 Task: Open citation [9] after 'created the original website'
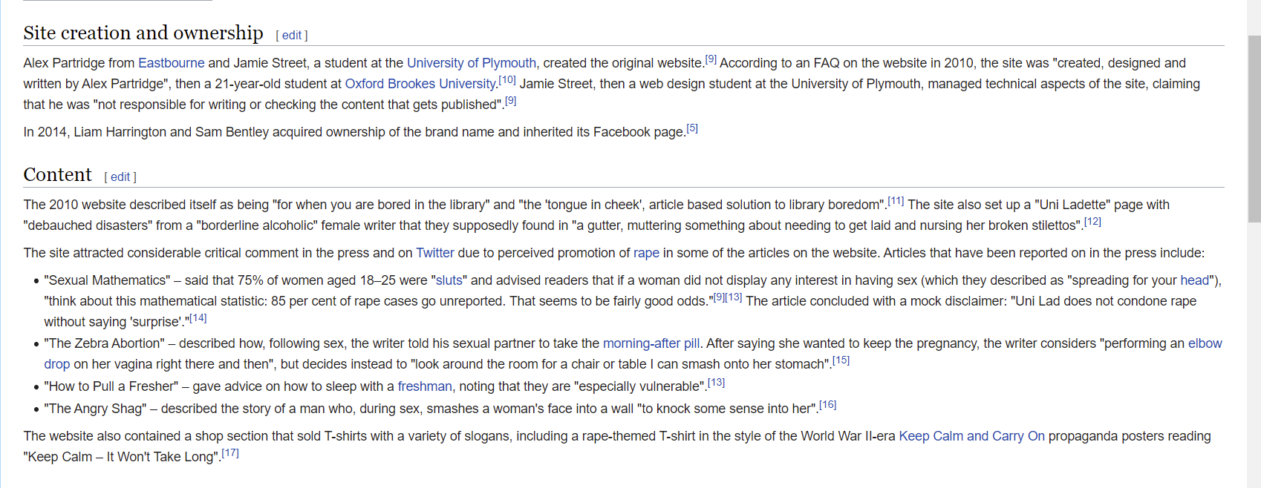click(x=711, y=59)
